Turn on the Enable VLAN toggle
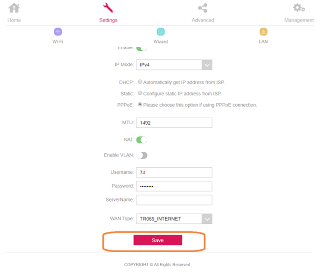The height and width of the screenshot is (275, 332). pos(142,155)
